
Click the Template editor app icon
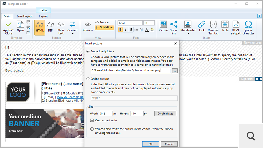coord(4,4)
